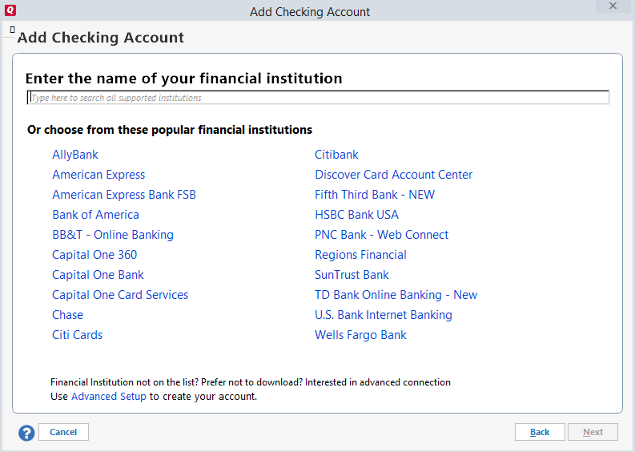Select Capital One Card Services

click(120, 295)
